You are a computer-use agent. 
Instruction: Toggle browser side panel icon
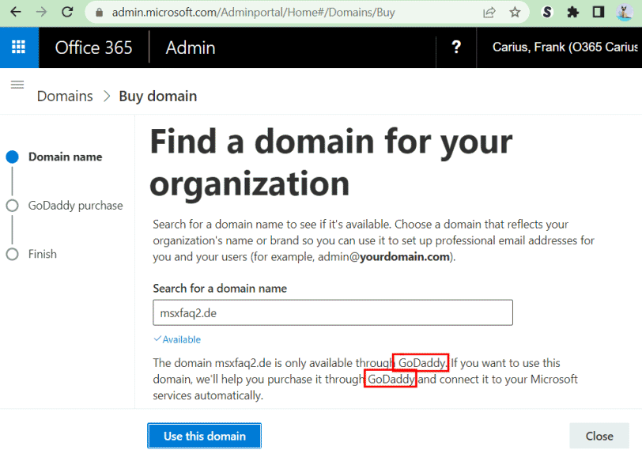[599, 13]
